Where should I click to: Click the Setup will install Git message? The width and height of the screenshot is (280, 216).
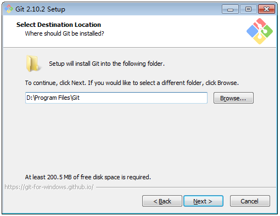107,64
